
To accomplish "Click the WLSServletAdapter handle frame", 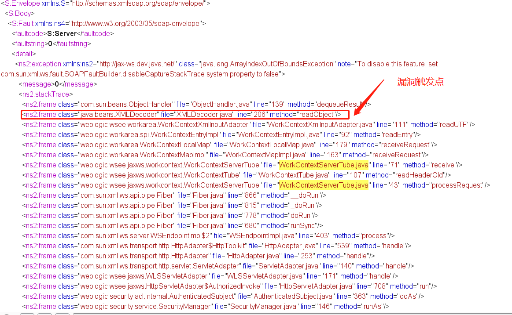I will click(x=210, y=276).
